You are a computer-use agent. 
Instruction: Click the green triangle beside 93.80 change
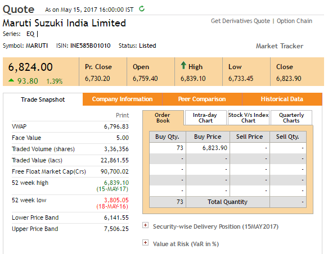tap(11, 80)
